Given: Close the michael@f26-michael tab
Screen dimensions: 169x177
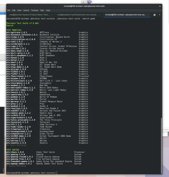Looking at the screenshot, I should point(148,15).
